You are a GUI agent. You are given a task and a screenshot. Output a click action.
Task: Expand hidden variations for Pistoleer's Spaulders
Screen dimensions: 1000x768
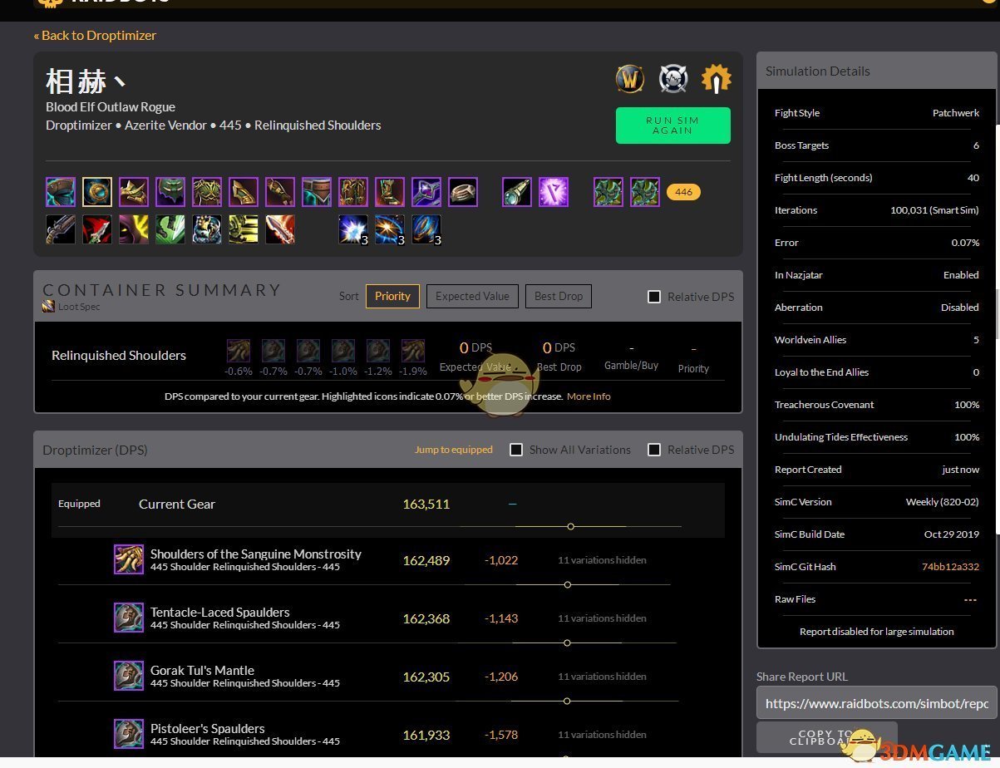602,735
